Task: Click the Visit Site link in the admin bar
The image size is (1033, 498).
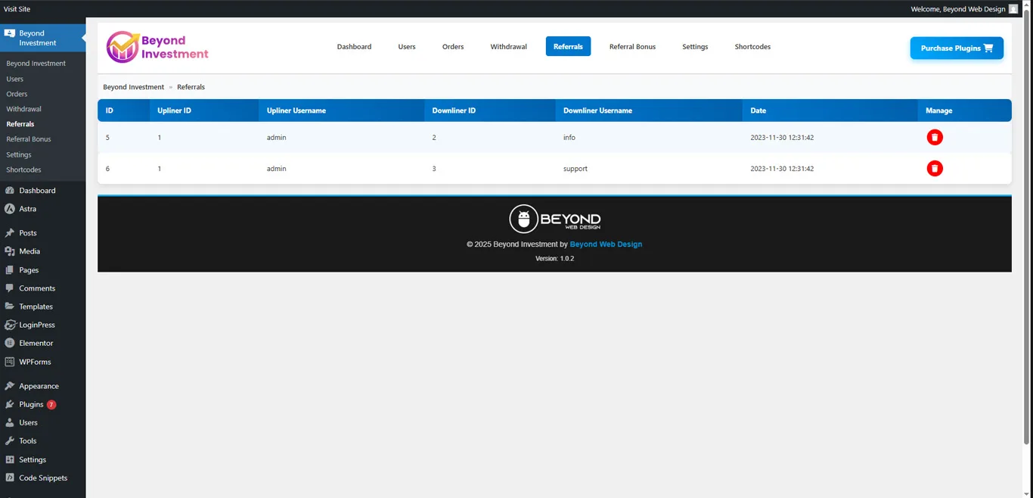Action: [17, 9]
